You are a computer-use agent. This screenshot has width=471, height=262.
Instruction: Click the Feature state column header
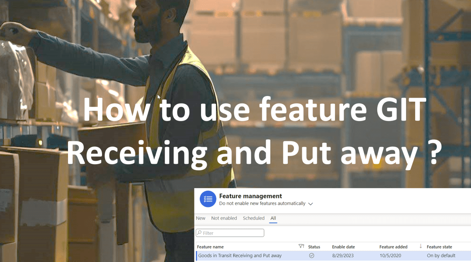click(439, 247)
